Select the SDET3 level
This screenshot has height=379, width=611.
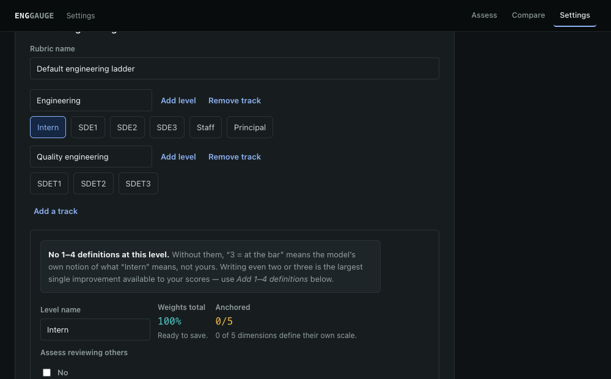click(x=138, y=183)
